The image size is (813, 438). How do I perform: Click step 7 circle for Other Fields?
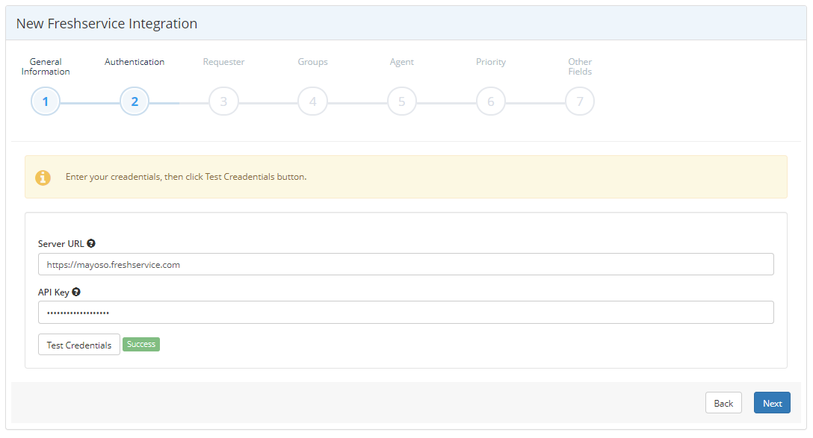tap(580, 101)
